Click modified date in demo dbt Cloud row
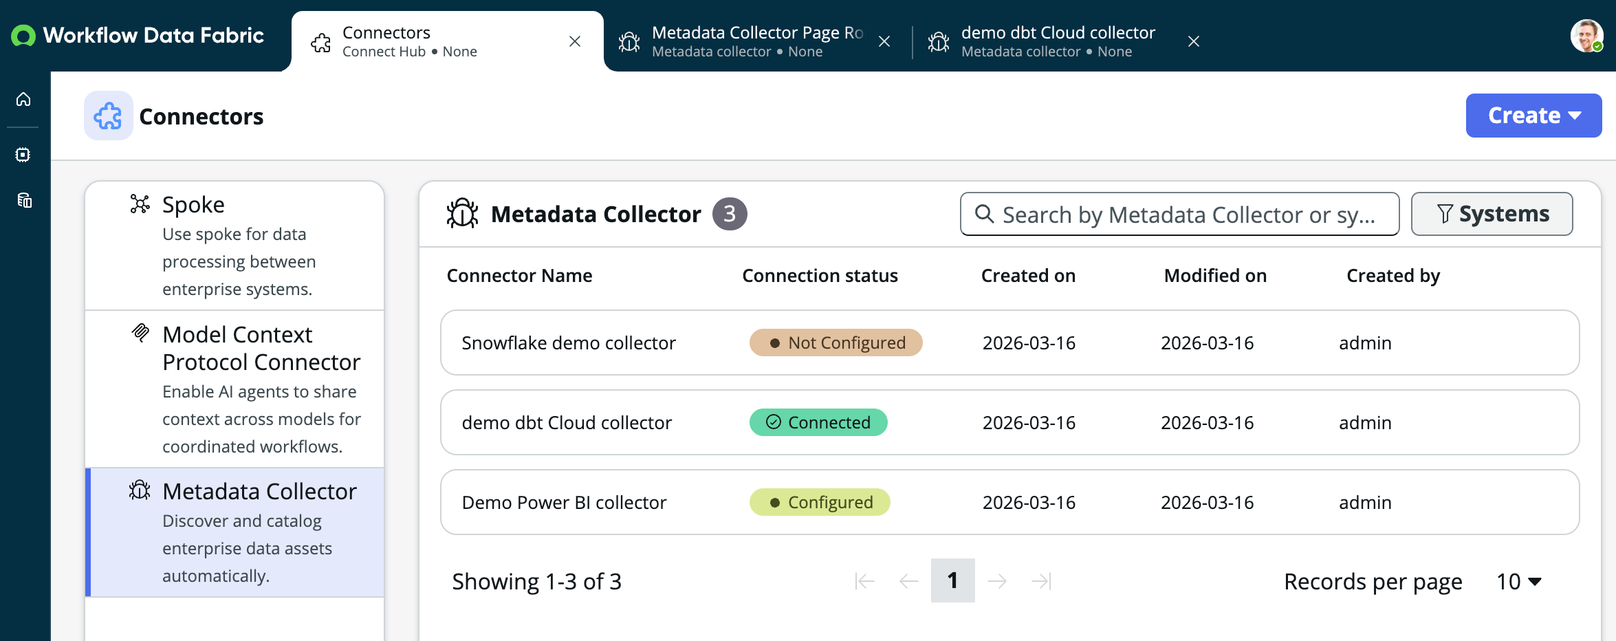This screenshot has height=641, width=1616. [1207, 422]
